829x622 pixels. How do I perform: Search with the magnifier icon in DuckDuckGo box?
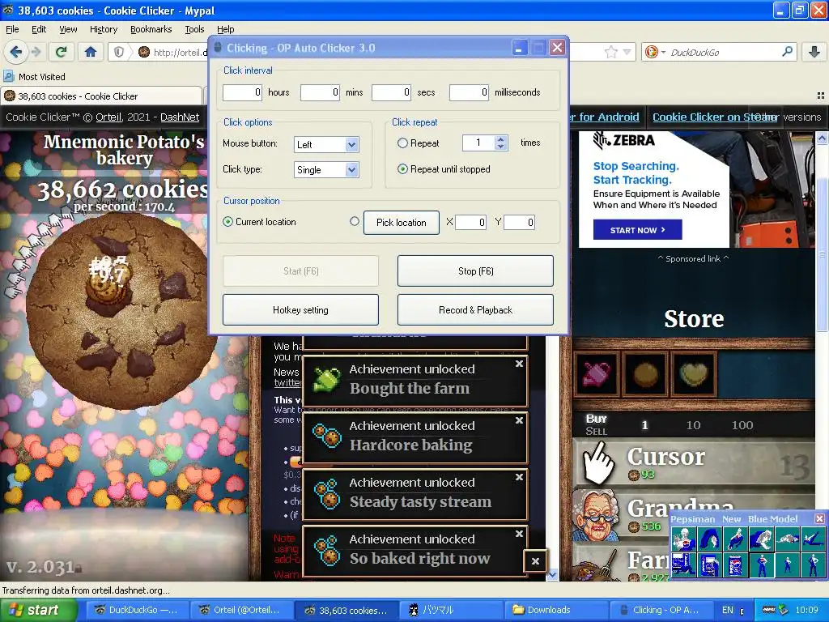(x=787, y=52)
